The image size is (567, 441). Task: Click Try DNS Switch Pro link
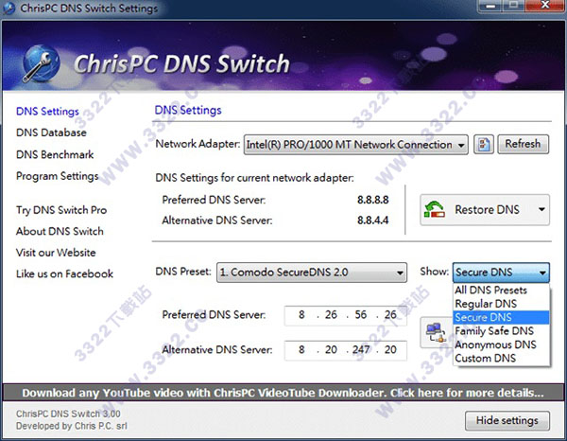[x=61, y=210]
